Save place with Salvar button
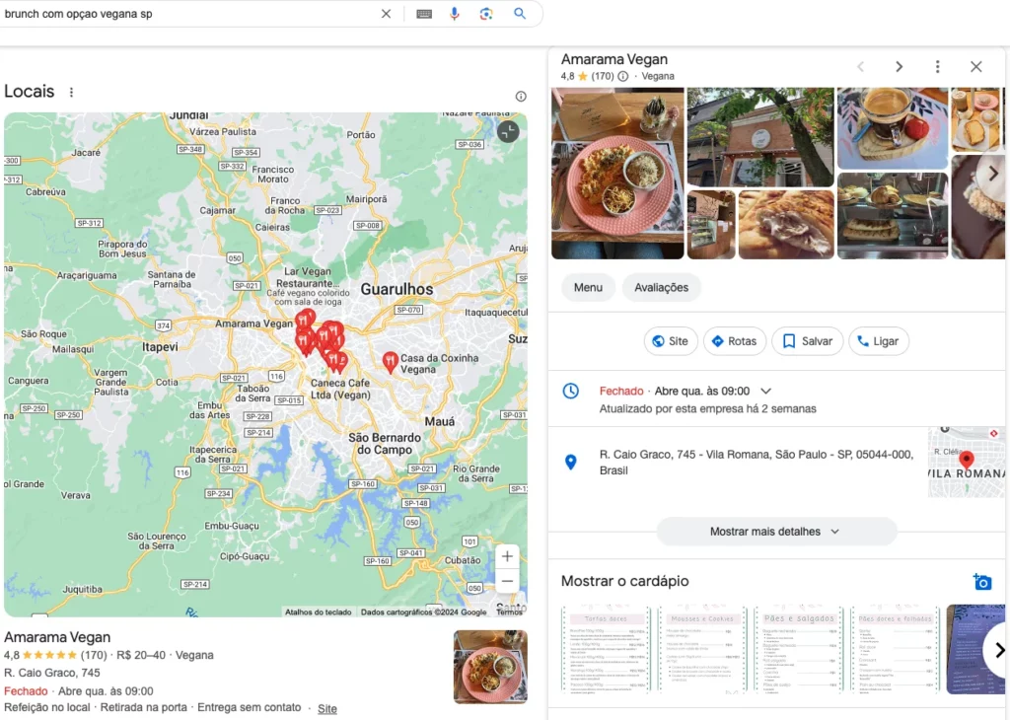This screenshot has height=720, width=1010. click(808, 341)
